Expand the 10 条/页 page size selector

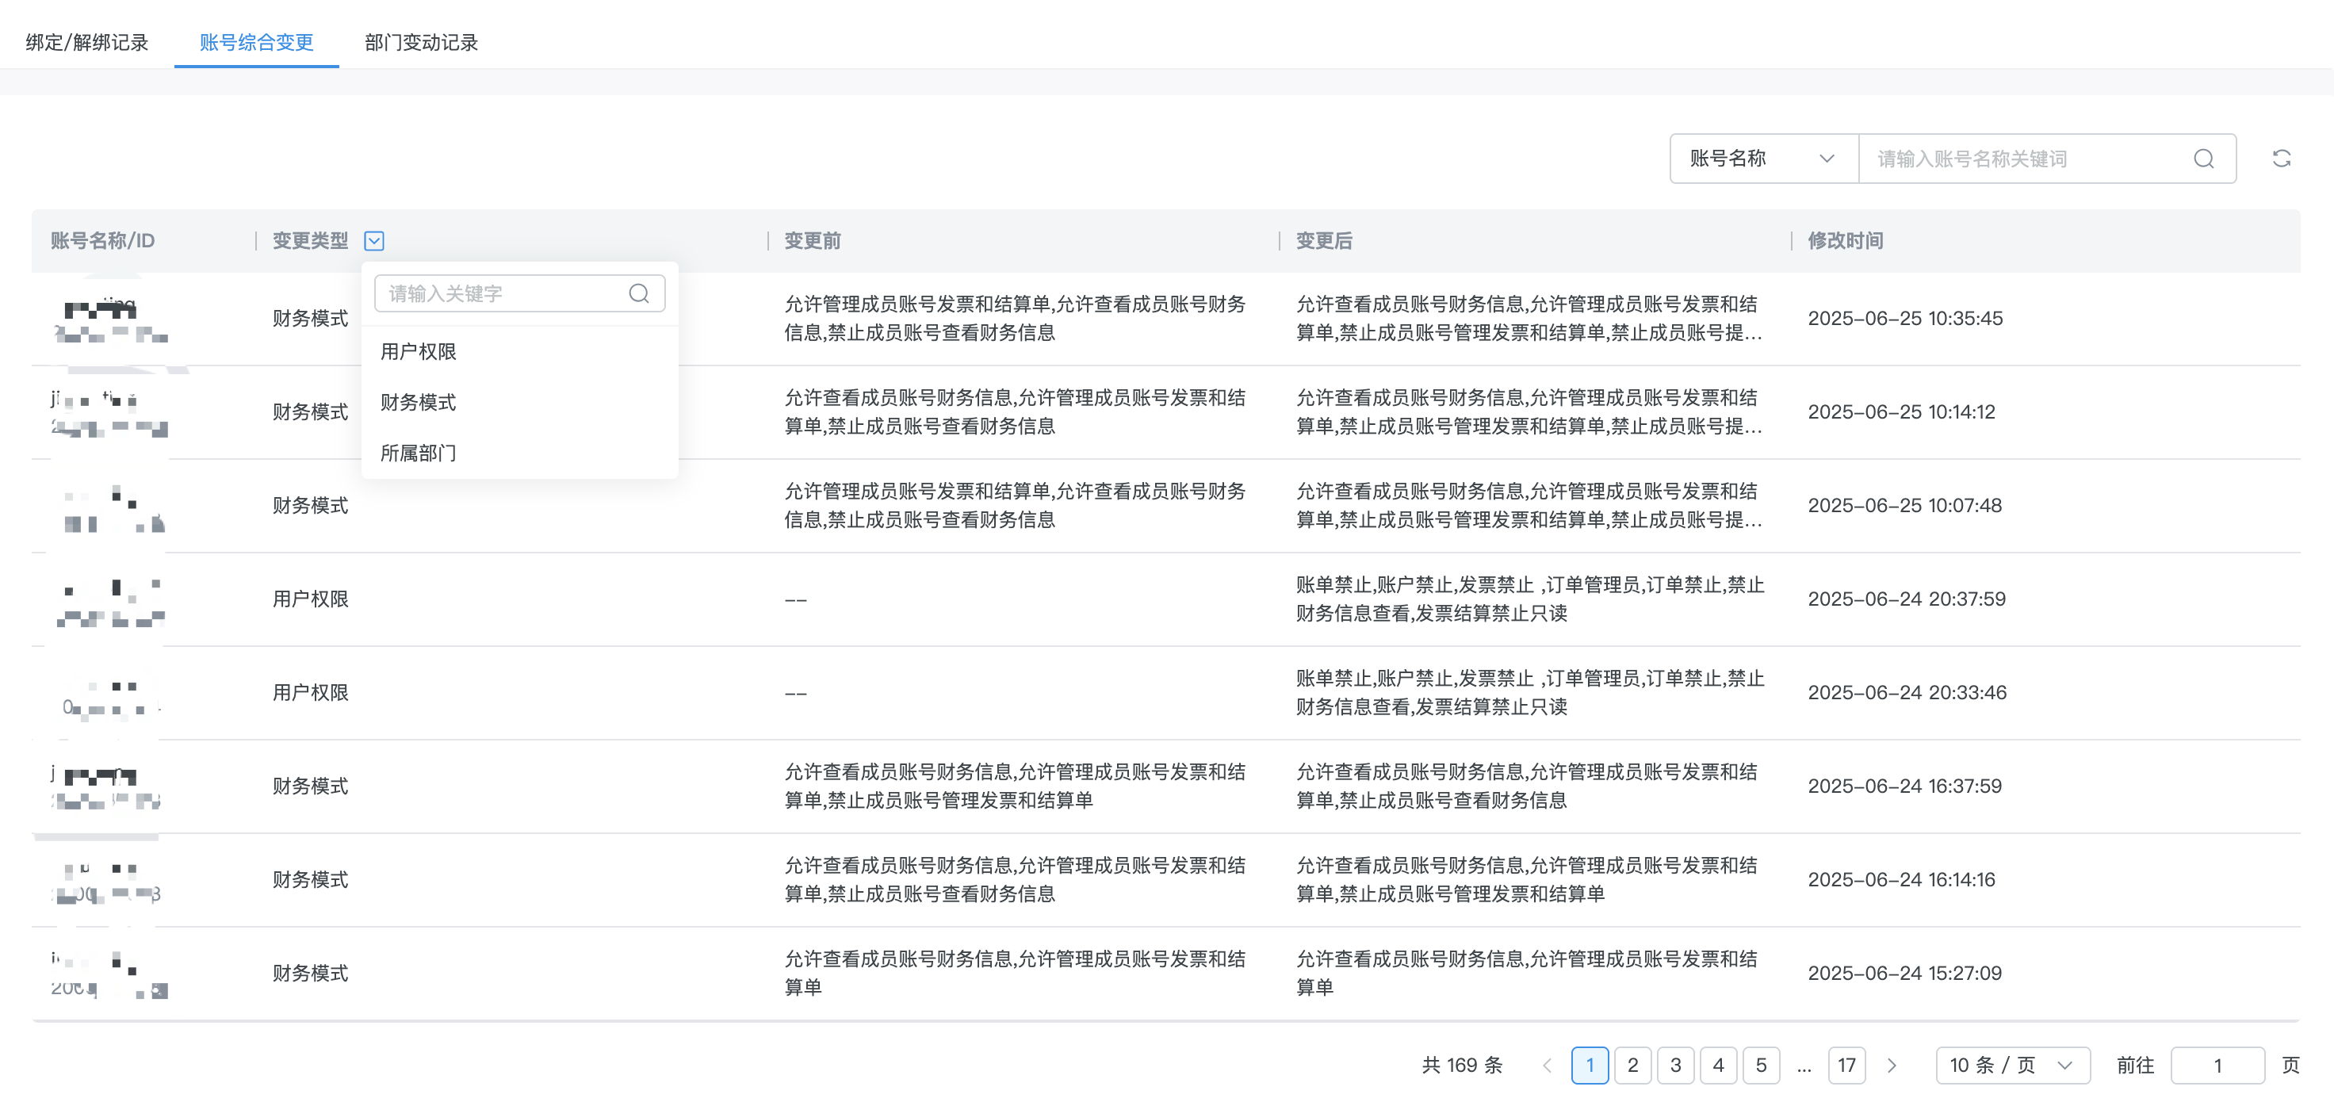click(x=2011, y=1065)
